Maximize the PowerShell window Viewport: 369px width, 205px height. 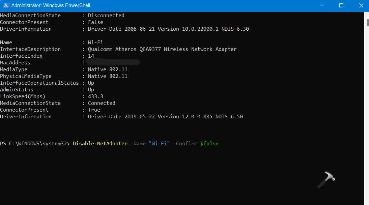click(x=341, y=5)
